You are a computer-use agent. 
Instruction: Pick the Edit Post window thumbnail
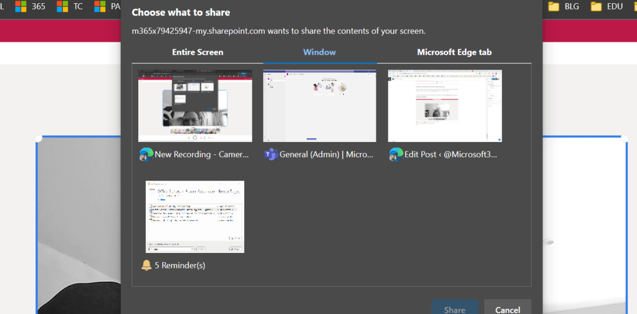444,106
